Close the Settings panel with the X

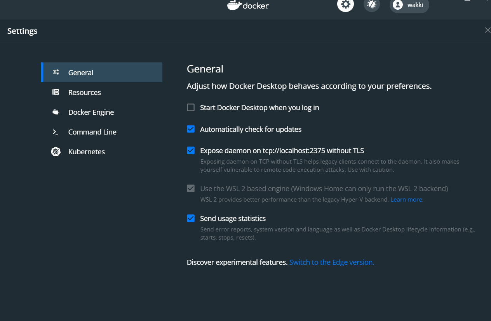coord(488,30)
